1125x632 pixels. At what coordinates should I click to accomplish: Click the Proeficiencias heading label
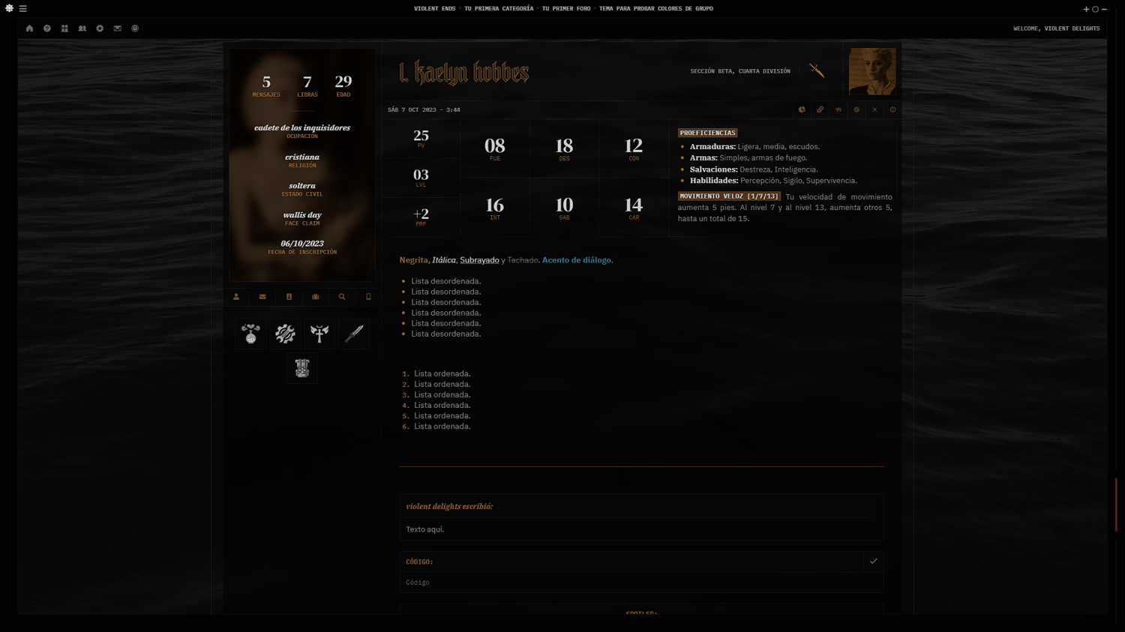coord(708,133)
